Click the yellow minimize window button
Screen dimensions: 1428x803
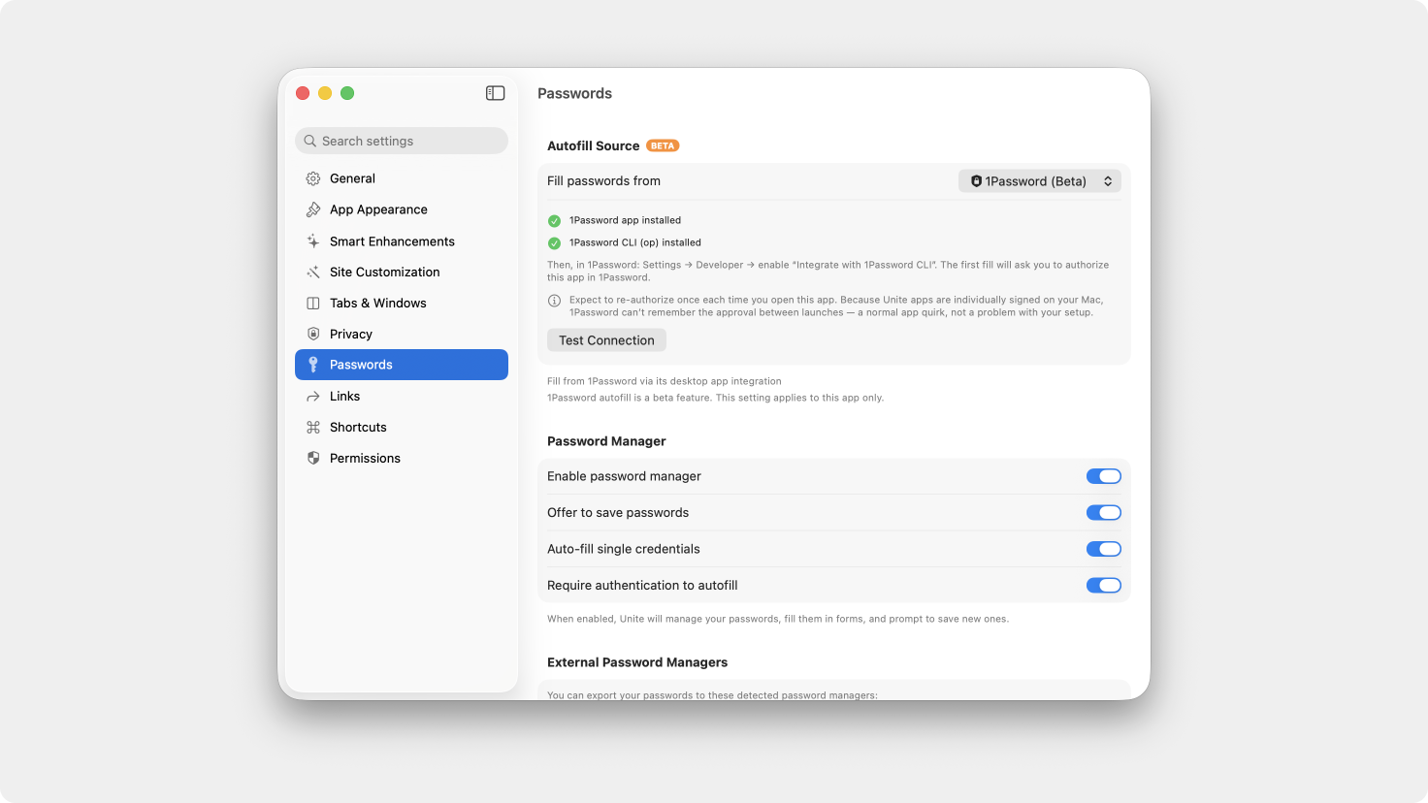pyautogui.click(x=325, y=93)
